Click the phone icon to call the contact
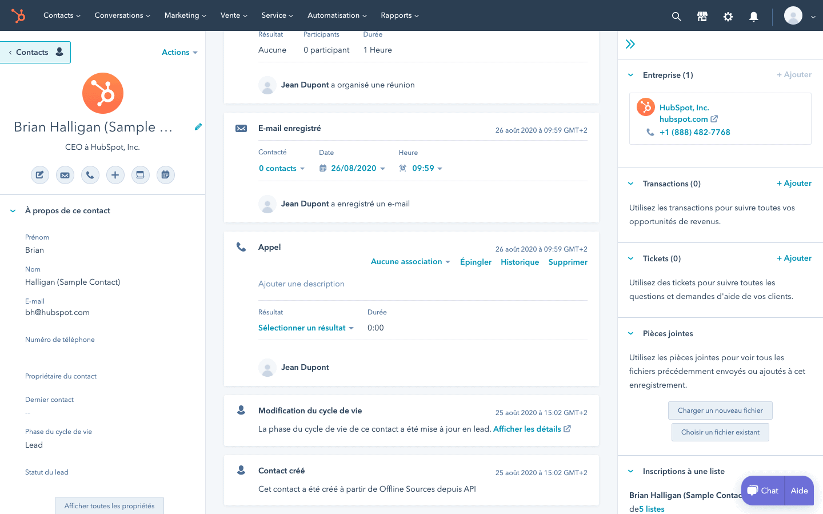Viewport: 823px width, 514px height. (90, 175)
